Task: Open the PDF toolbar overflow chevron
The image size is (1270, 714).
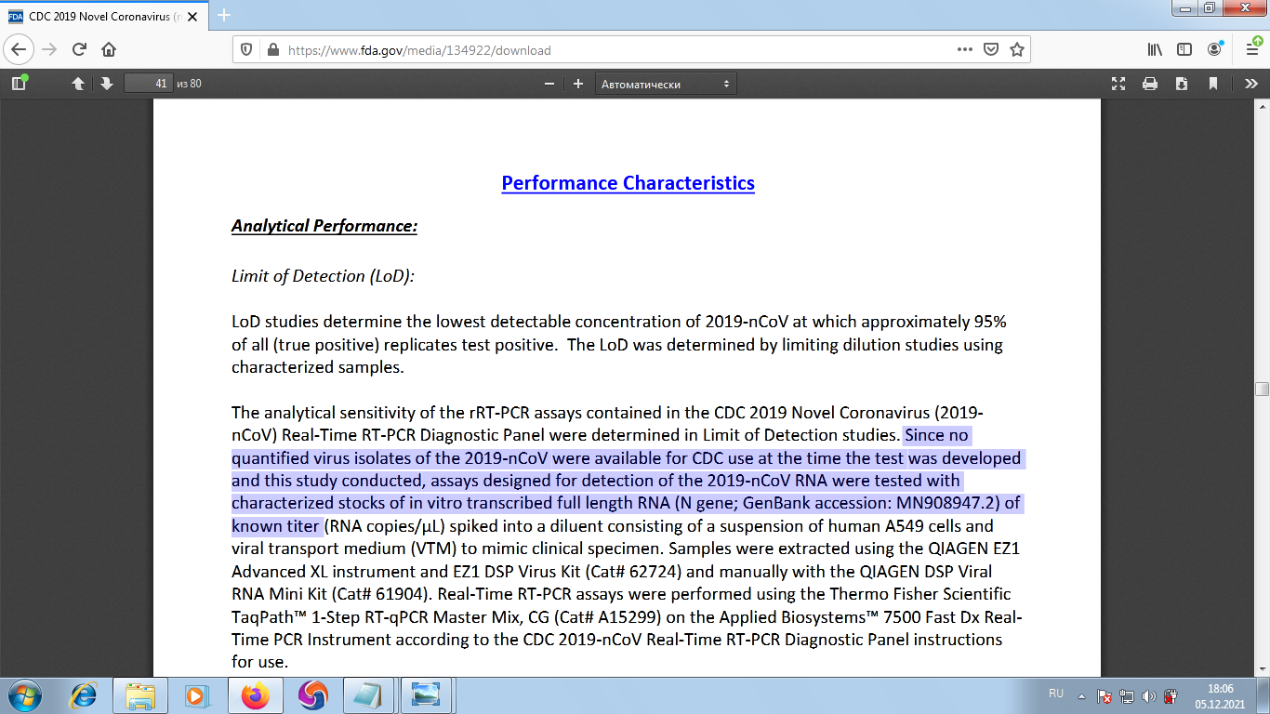Action: [1252, 83]
